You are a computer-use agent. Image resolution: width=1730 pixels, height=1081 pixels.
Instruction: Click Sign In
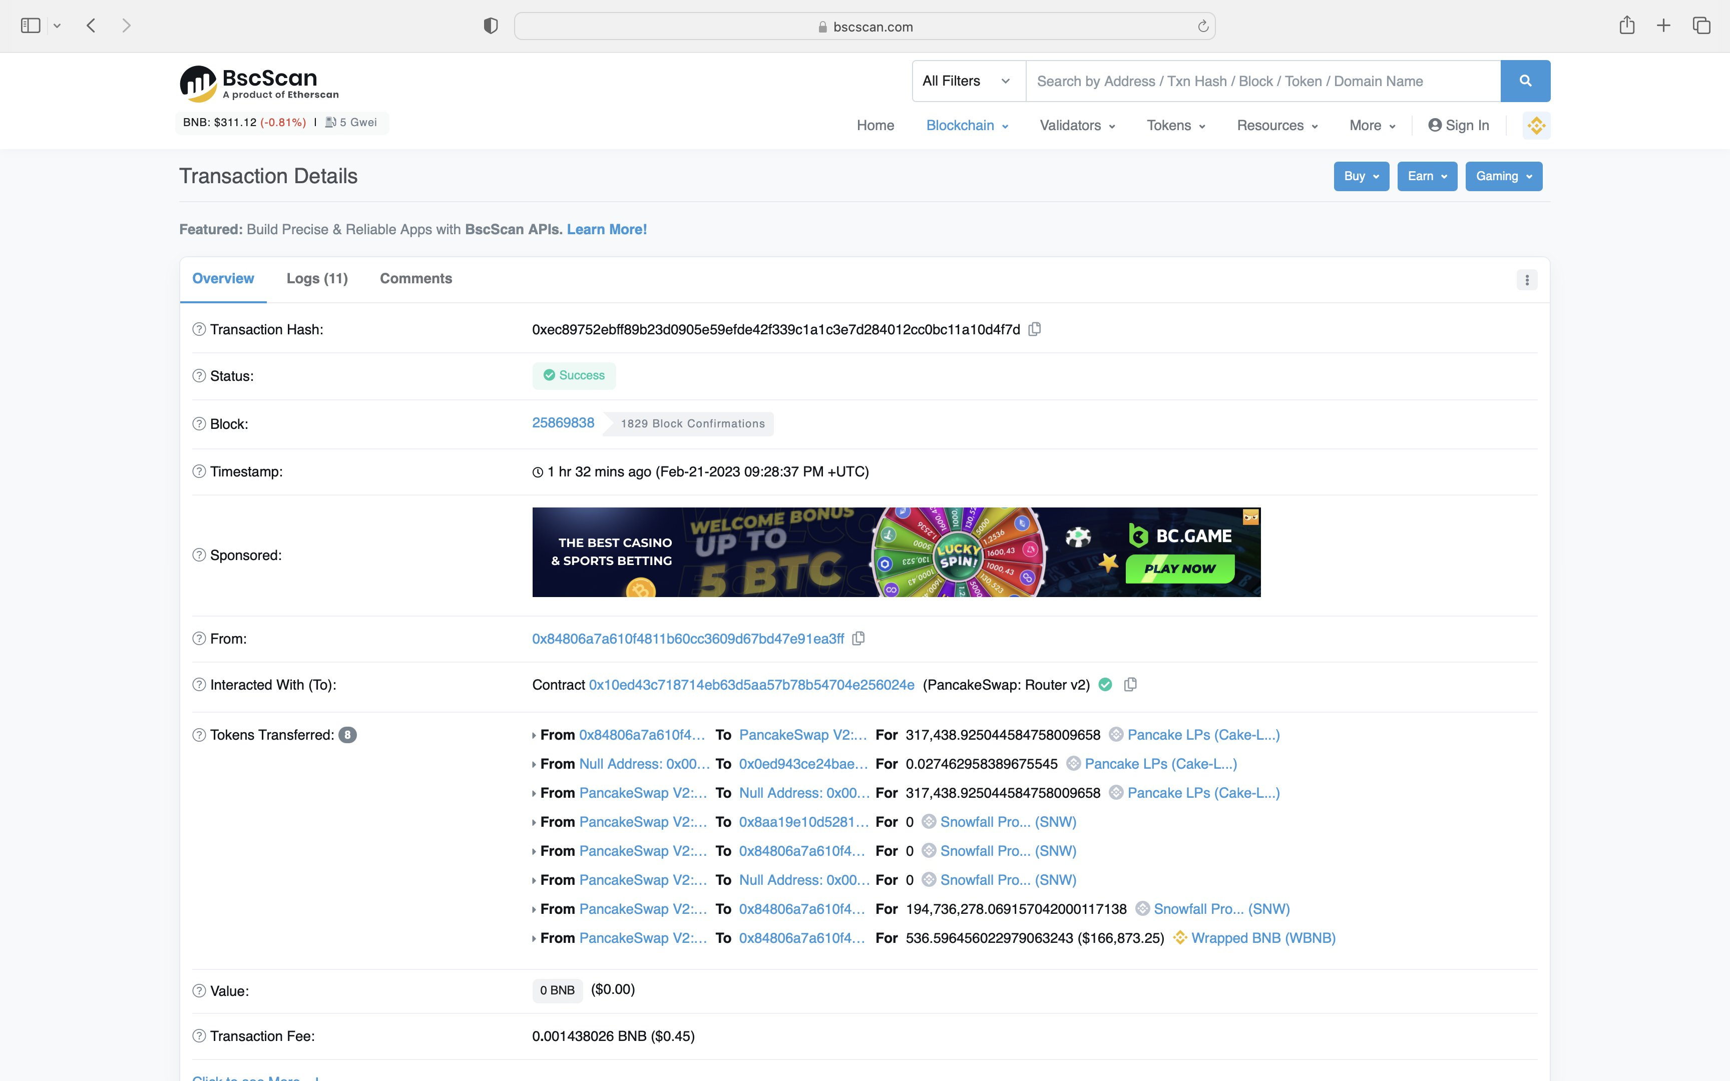(1458, 125)
